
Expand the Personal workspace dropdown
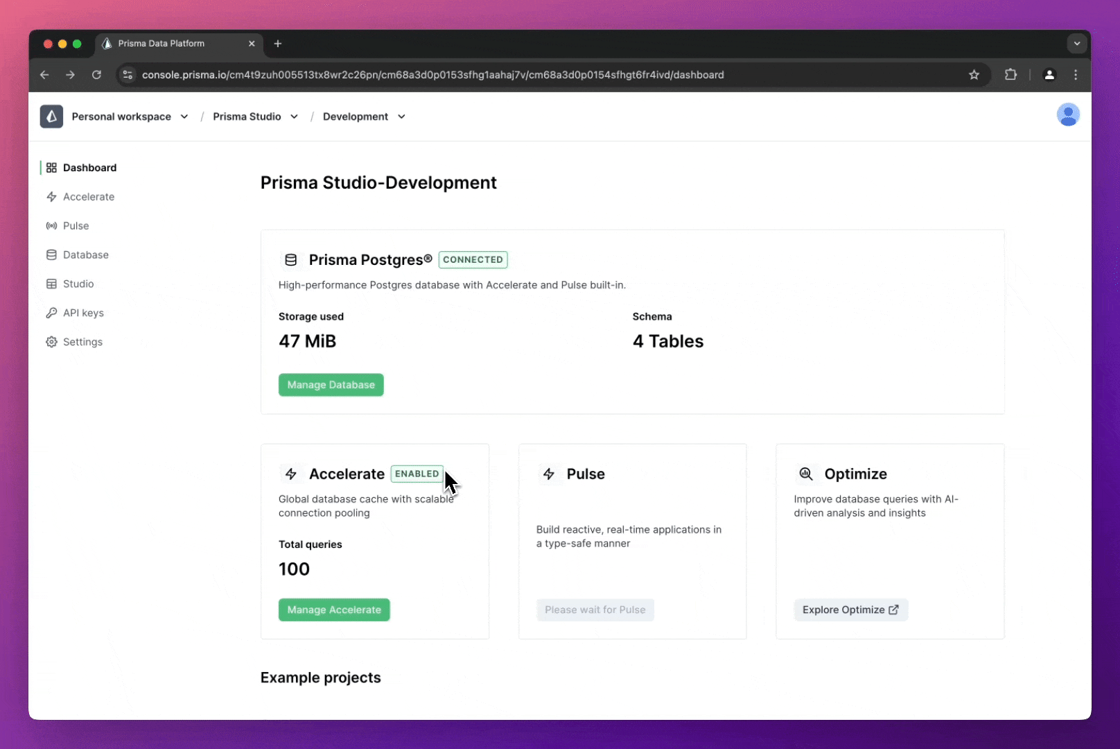[130, 117]
